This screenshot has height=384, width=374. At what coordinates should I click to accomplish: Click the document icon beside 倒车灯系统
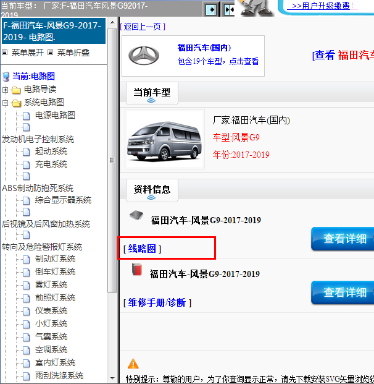[27, 273]
